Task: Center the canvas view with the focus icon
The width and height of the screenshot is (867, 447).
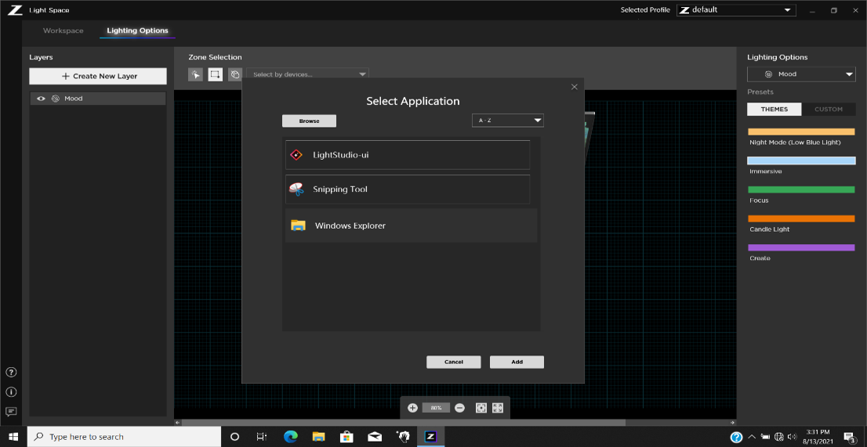Action: pos(481,408)
